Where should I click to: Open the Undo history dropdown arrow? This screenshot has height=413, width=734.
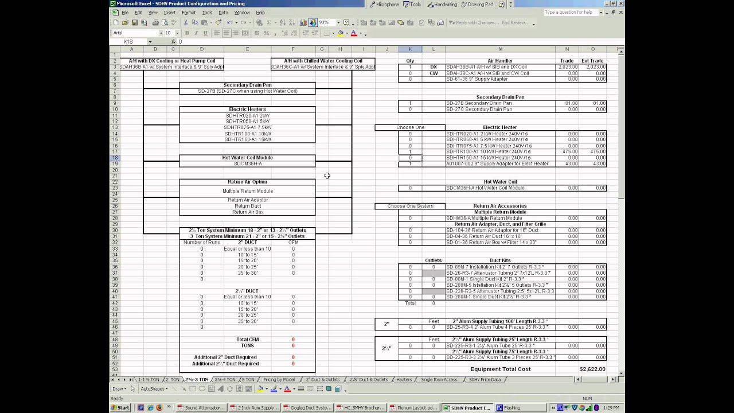tap(236, 22)
